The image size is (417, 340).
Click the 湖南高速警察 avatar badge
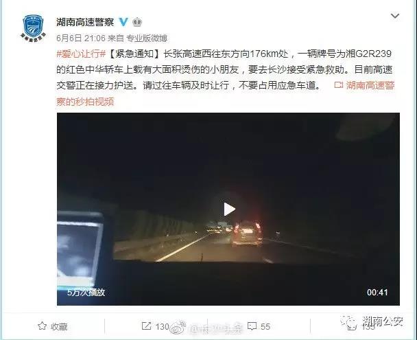(x=33, y=27)
